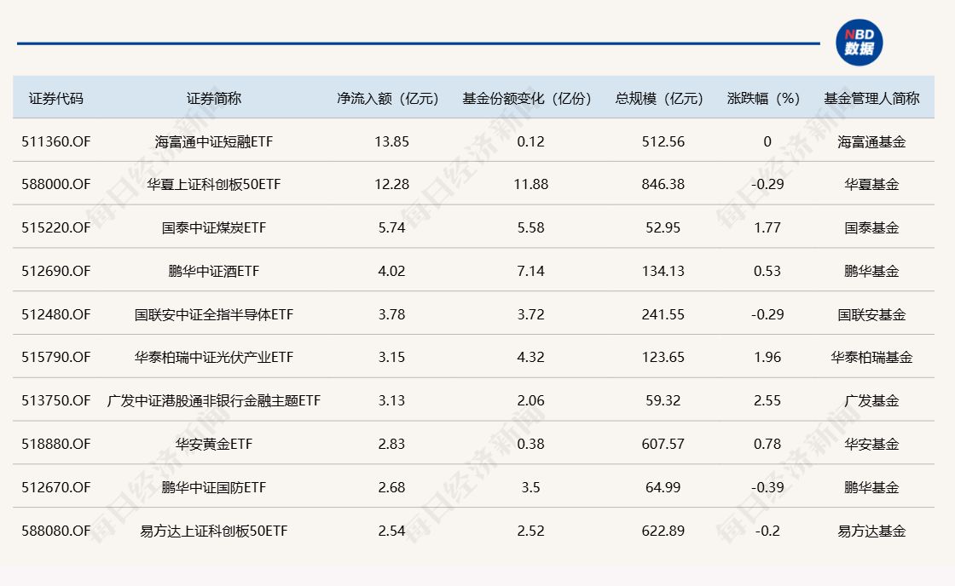Click the 净流入额（亿元）column header
This screenshot has width=955, height=586.
click(x=388, y=98)
